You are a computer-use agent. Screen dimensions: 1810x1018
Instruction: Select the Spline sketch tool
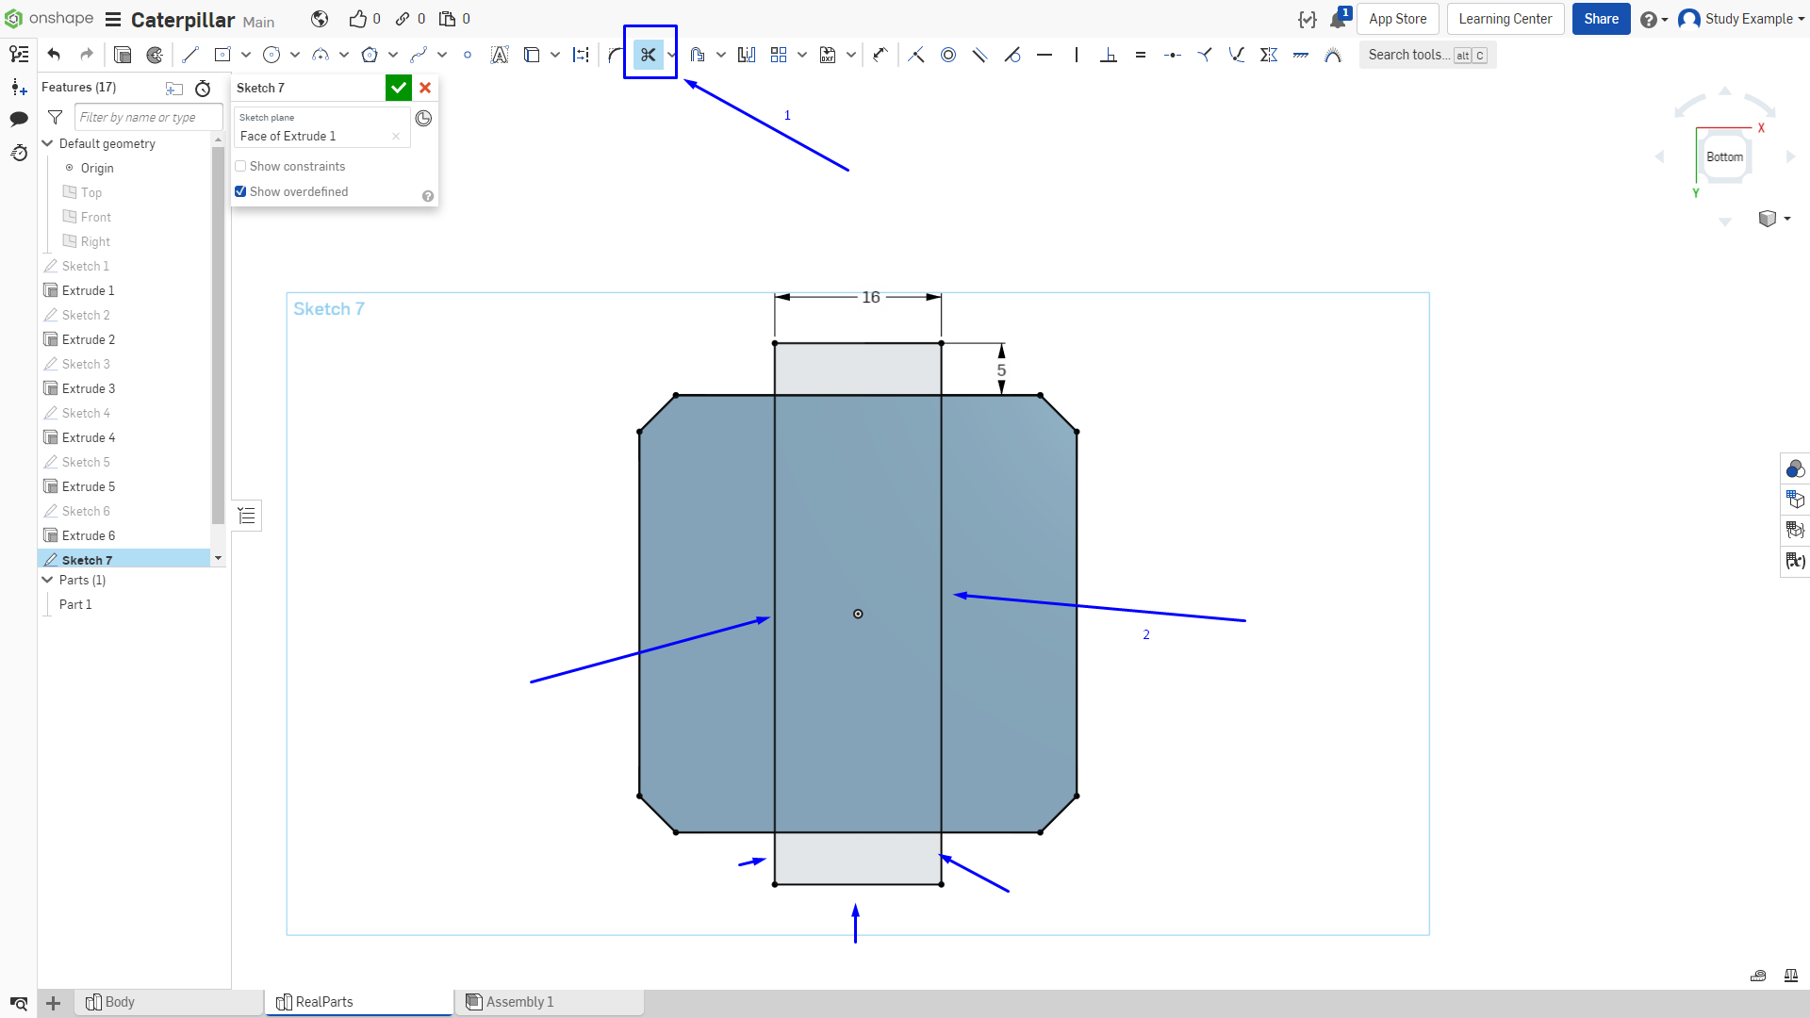point(419,55)
